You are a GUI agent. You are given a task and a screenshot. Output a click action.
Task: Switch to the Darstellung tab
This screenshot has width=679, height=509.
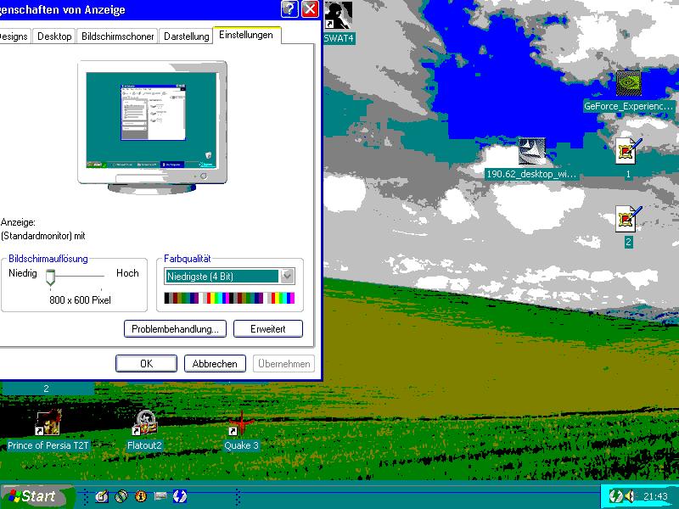pos(186,36)
